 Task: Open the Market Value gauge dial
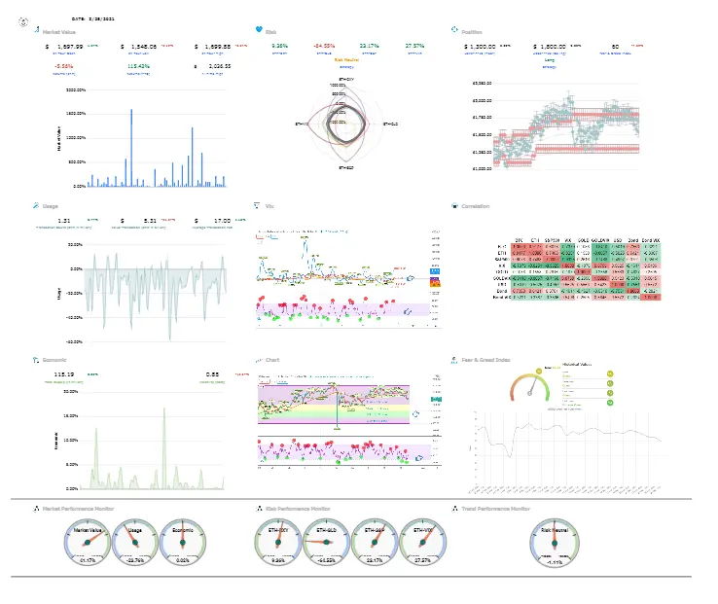coord(87,543)
